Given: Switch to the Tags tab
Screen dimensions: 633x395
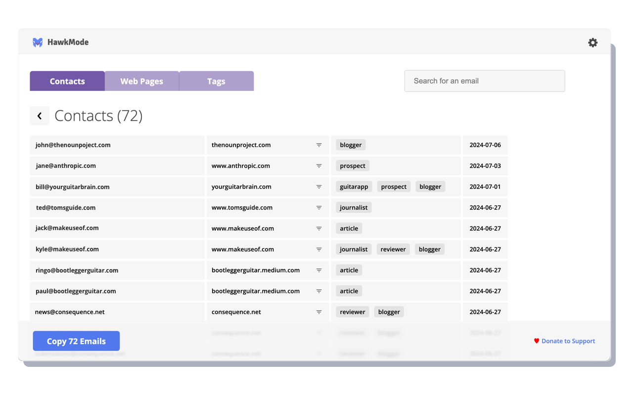Looking at the screenshot, I should click(x=216, y=81).
